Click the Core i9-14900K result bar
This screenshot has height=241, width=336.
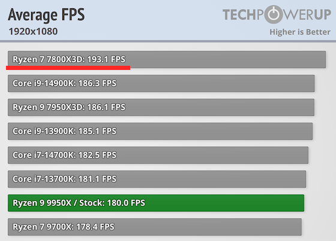click(x=161, y=83)
